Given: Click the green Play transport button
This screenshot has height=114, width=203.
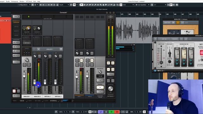Looking at the screenshot, I should [111, 112].
